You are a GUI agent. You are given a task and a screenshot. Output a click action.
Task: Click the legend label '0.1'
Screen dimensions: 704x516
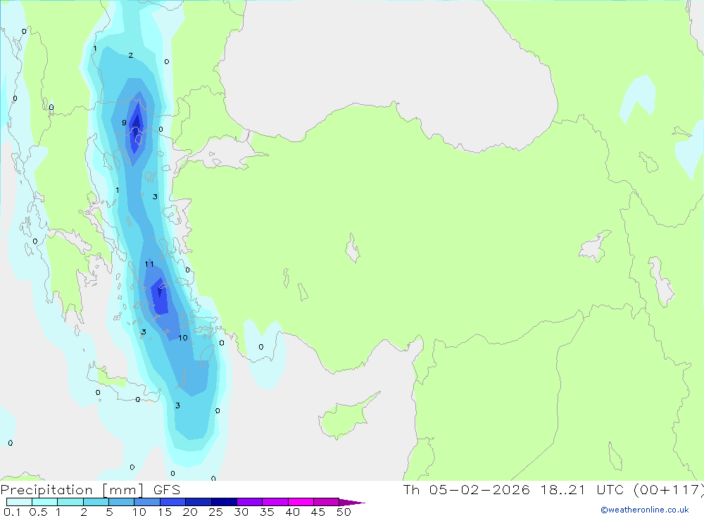pos(12,512)
